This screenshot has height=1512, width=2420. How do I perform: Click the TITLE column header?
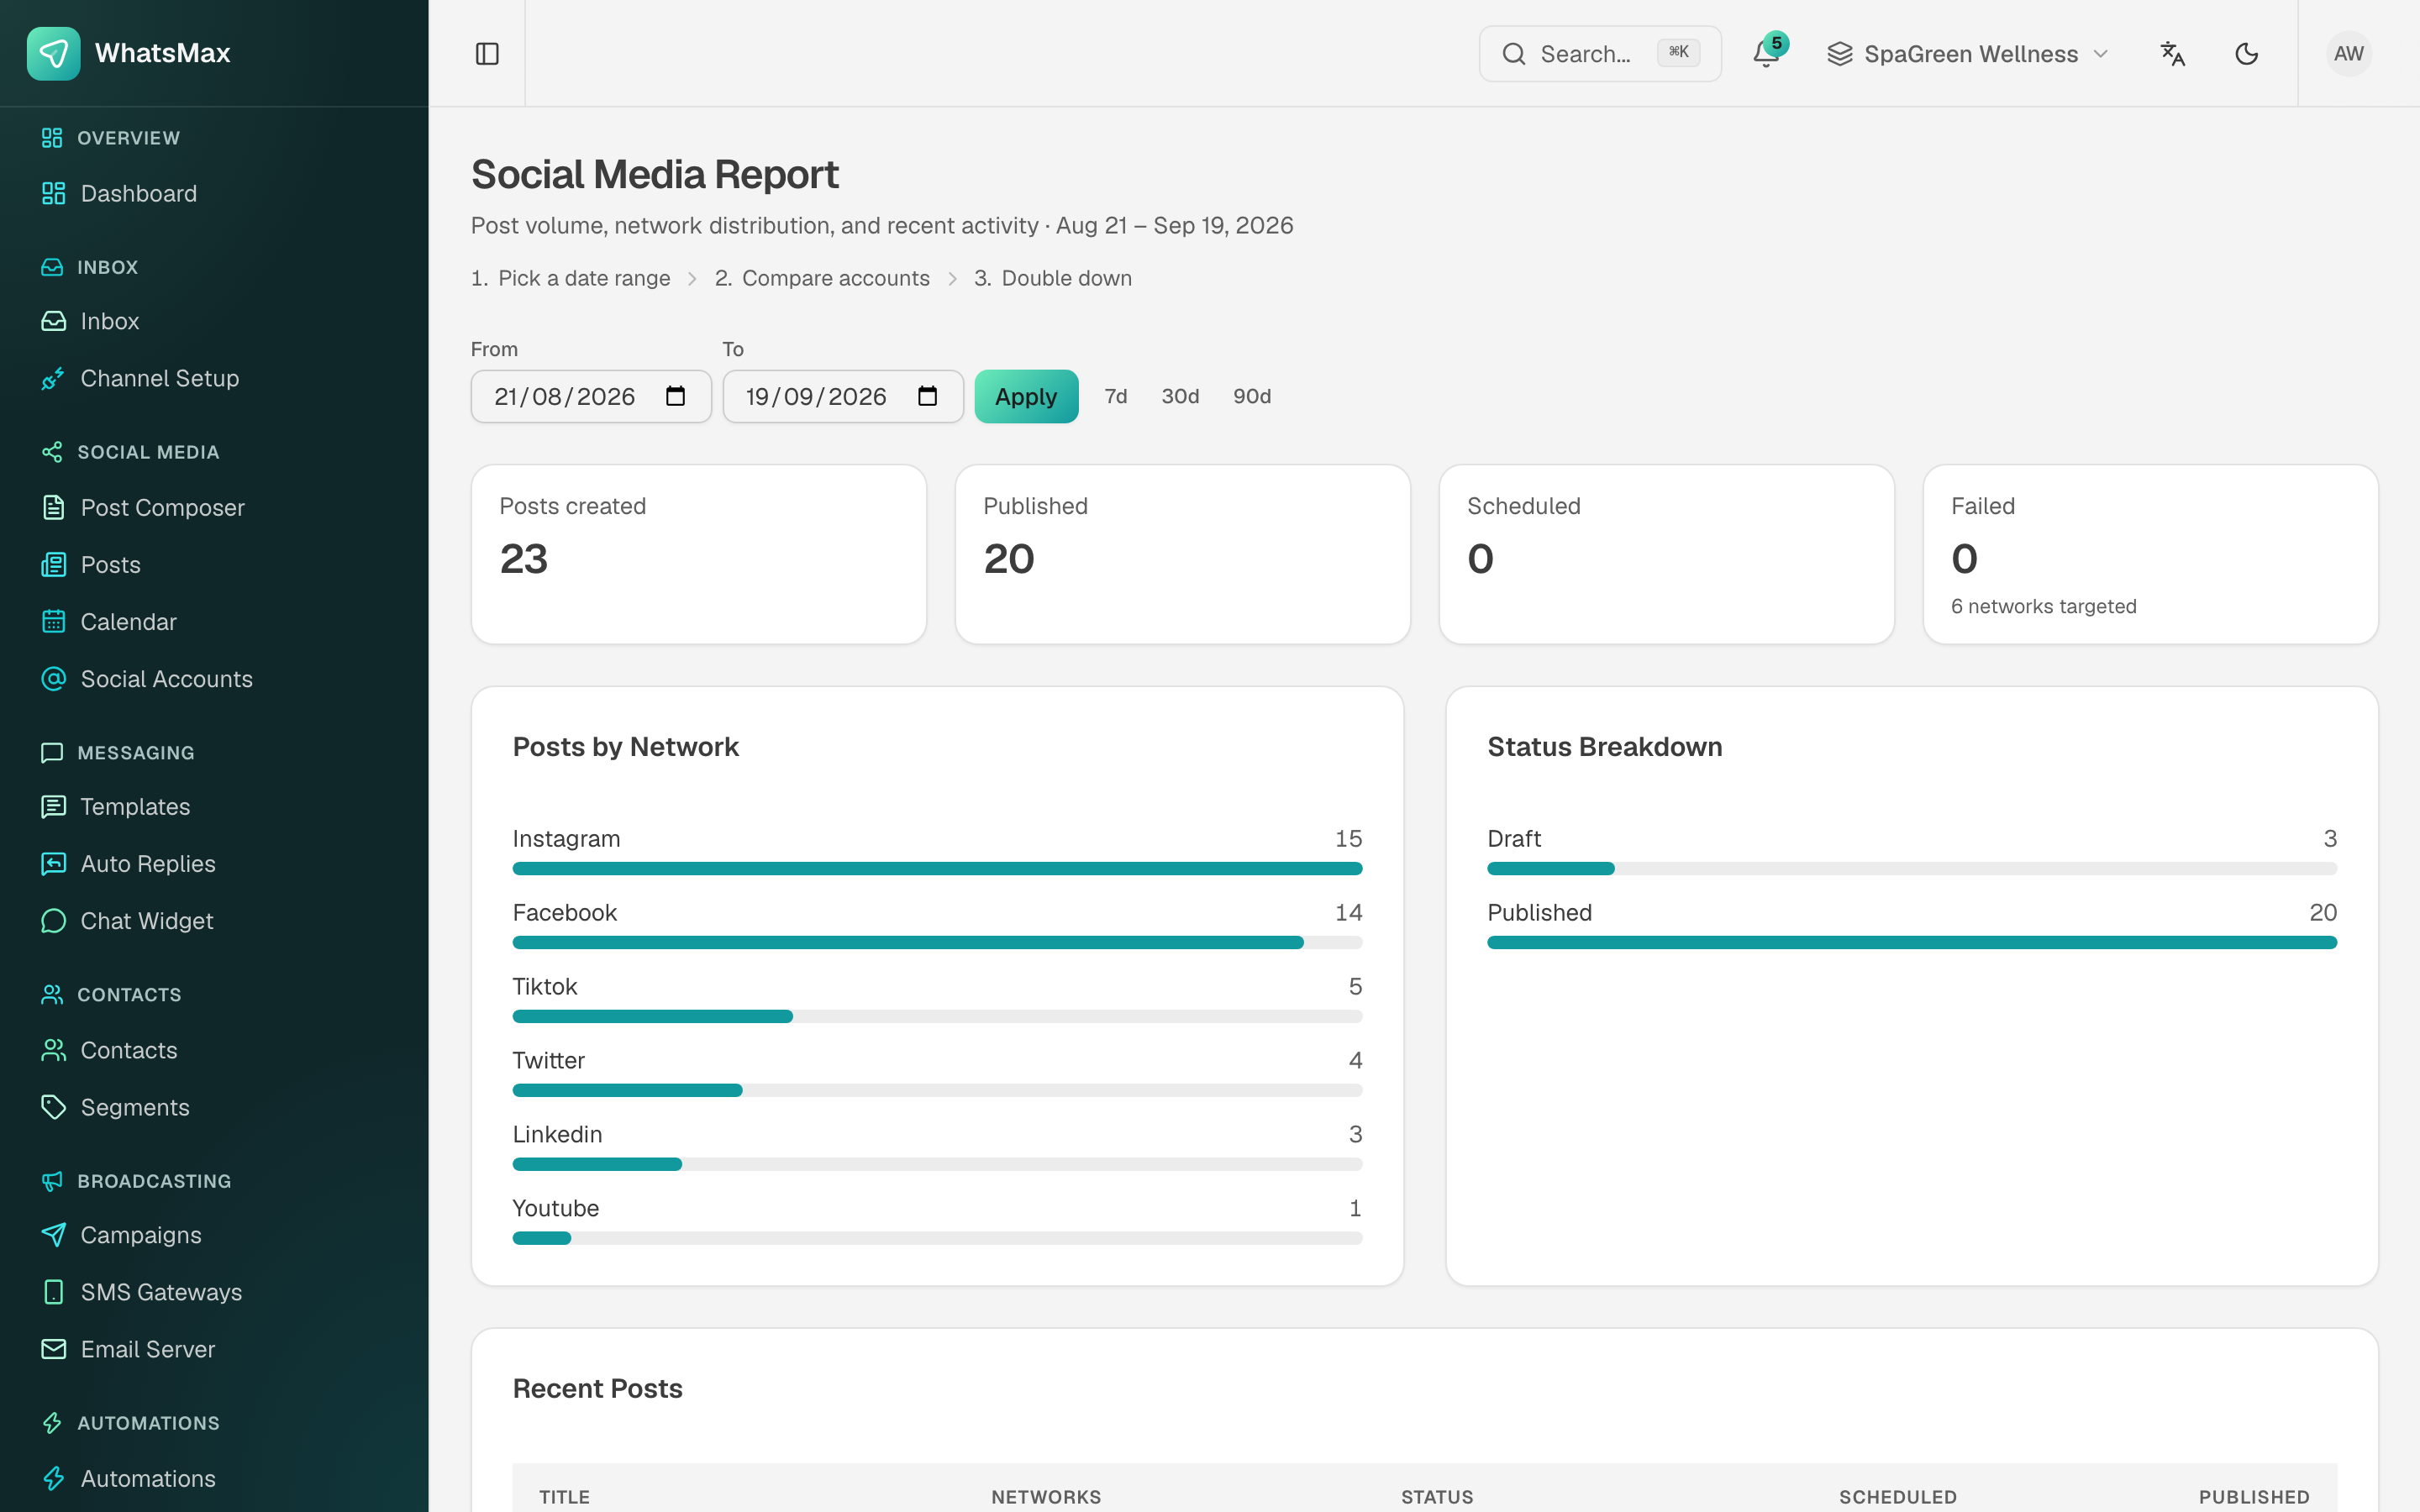564,1497
